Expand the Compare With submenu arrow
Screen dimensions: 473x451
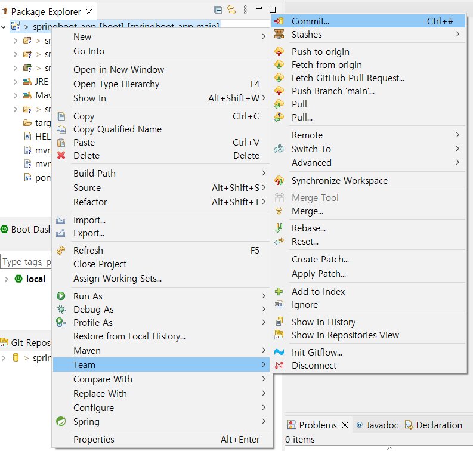(x=264, y=379)
